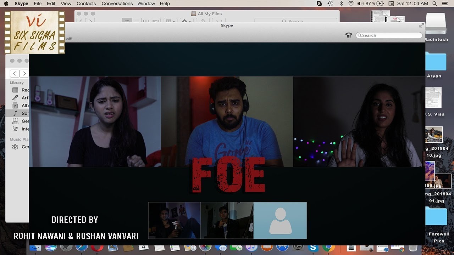Open the Conversations menu in Skype
454x255 pixels.
[117, 3]
